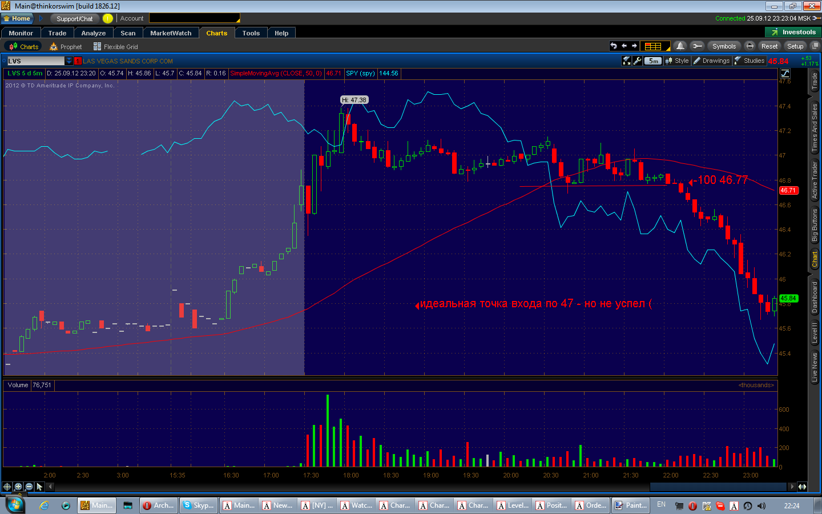Open the Tools tab
822x514 pixels.
point(251,33)
